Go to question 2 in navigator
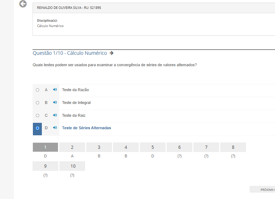Image resolution: width=275 pixels, height=199 pixels. point(72,147)
